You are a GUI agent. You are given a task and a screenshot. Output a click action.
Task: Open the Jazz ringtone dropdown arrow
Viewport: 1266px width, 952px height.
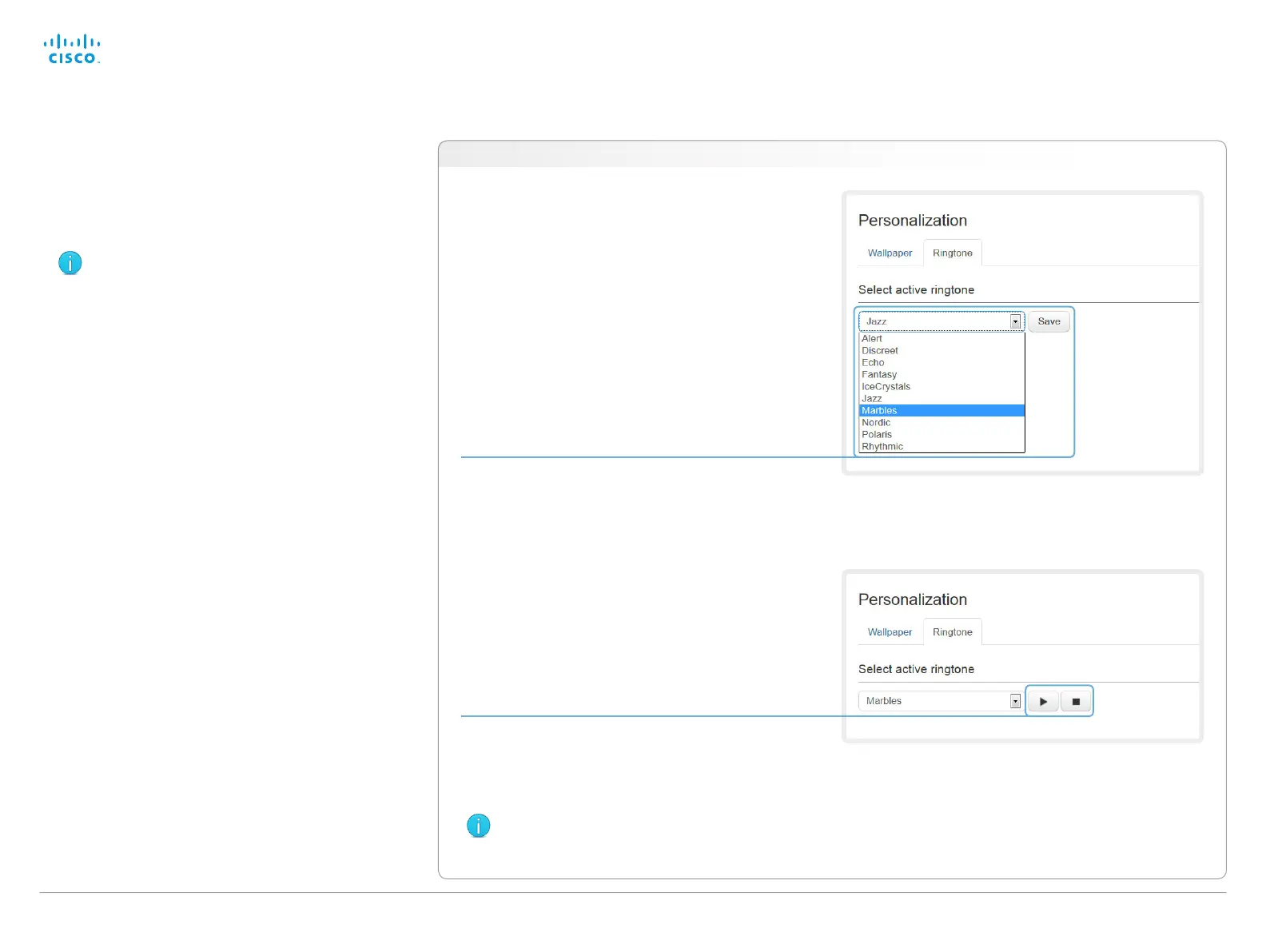[x=1015, y=321]
